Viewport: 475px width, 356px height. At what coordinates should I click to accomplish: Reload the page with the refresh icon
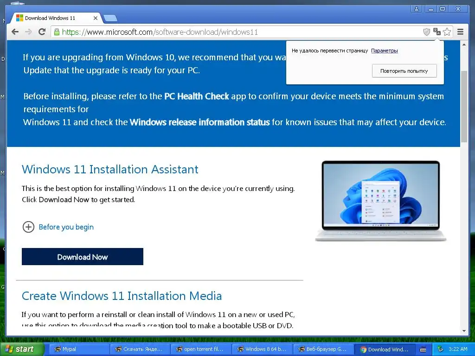tap(42, 32)
